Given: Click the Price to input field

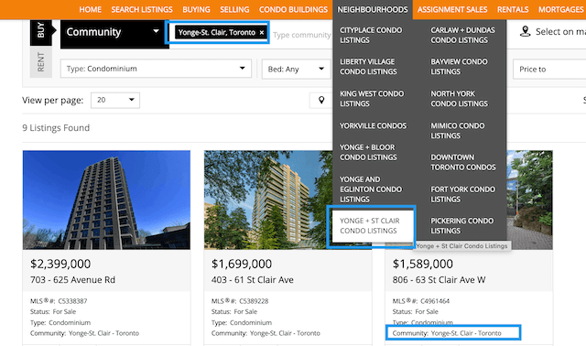Looking at the screenshot, I should pyautogui.click(x=549, y=70).
